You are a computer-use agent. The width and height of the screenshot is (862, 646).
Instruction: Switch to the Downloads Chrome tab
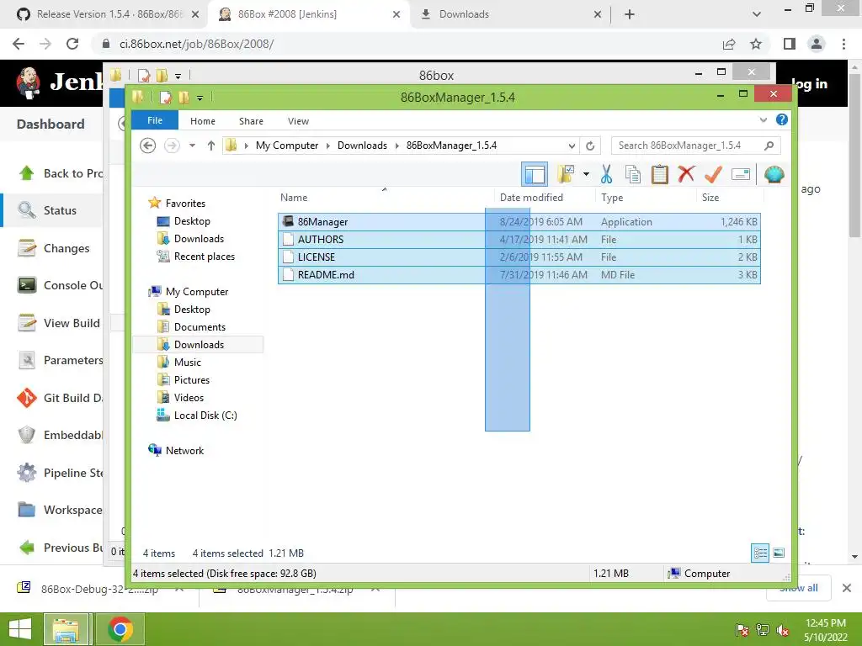coord(464,14)
